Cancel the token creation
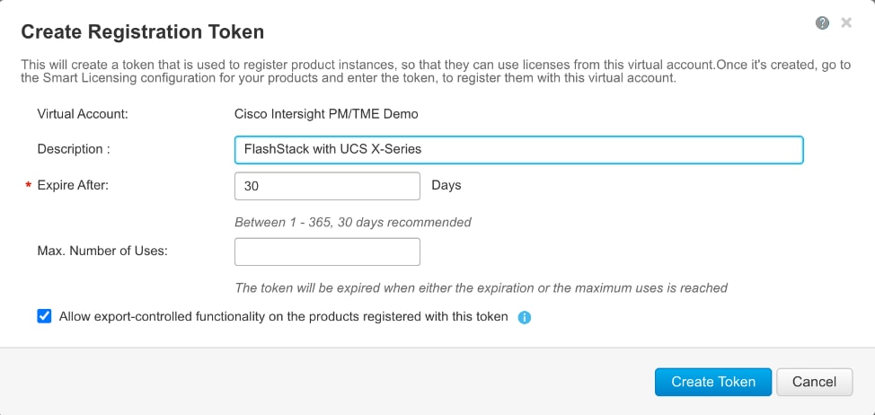This screenshot has width=875, height=415. [x=814, y=382]
